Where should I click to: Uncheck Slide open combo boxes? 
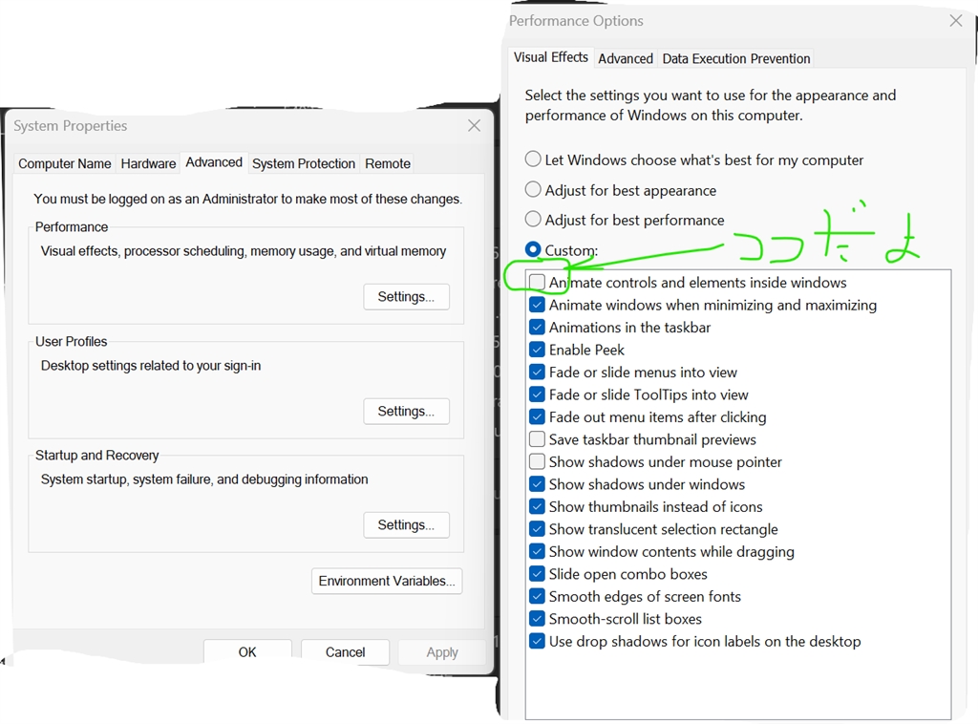(x=537, y=574)
